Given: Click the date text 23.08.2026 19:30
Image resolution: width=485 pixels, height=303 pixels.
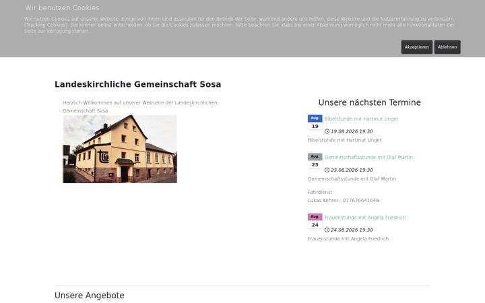Looking at the screenshot, I should pyautogui.click(x=352, y=170).
